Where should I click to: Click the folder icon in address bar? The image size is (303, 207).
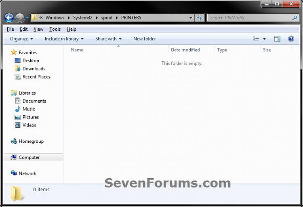(34, 18)
